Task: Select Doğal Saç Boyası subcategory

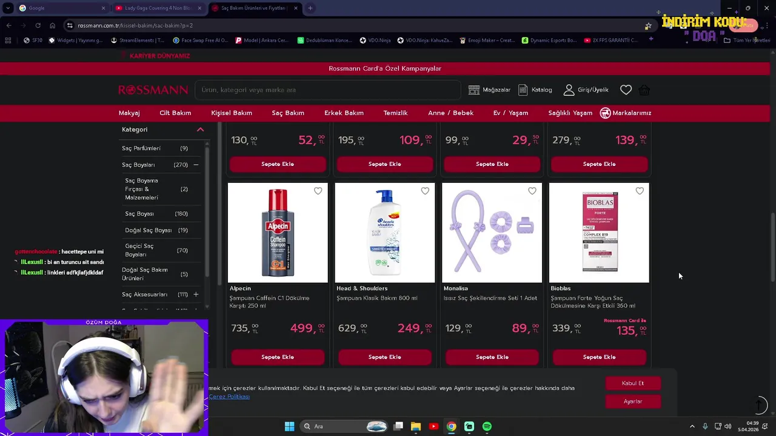Action: coord(149,230)
